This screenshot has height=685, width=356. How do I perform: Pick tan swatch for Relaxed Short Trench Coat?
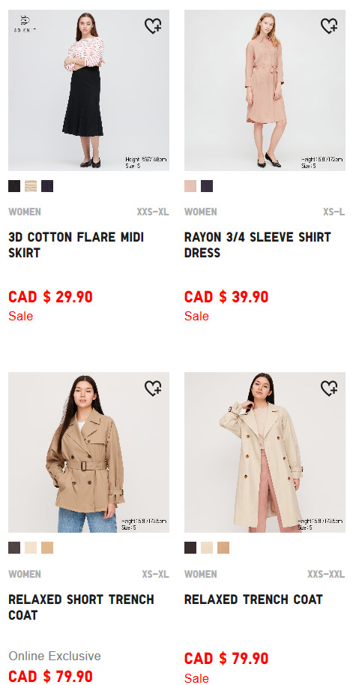click(x=47, y=548)
